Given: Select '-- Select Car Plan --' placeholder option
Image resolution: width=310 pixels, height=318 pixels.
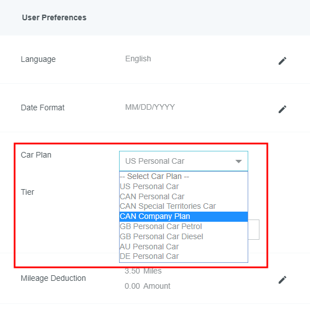Looking at the screenshot, I should [184, 176].
